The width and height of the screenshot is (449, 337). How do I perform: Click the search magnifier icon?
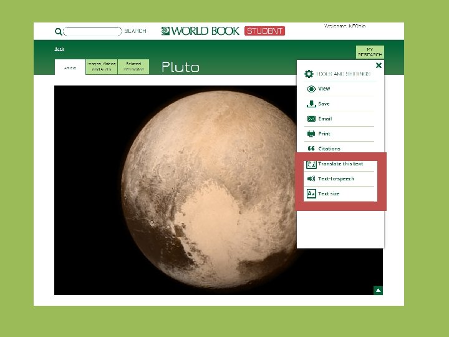58,32
